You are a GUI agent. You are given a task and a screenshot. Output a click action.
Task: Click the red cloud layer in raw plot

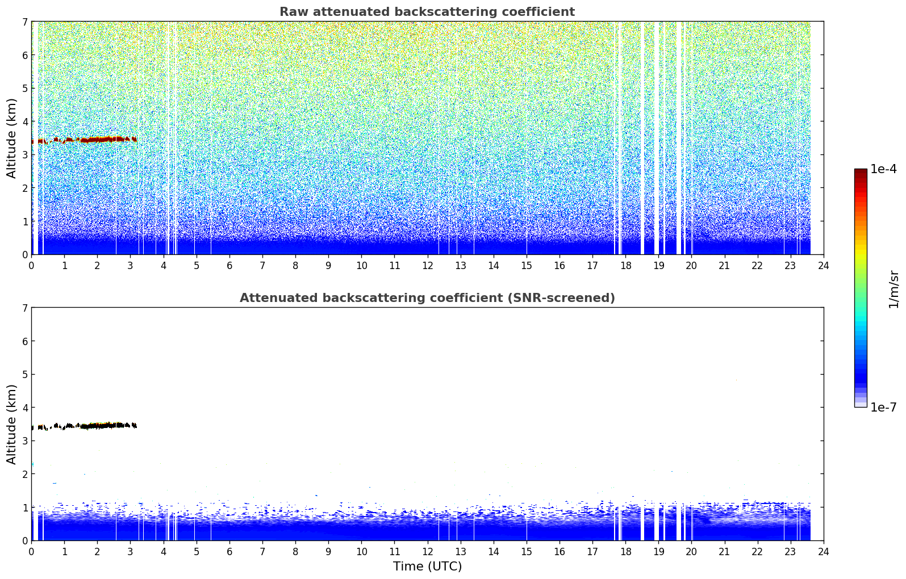pos(85,140)
